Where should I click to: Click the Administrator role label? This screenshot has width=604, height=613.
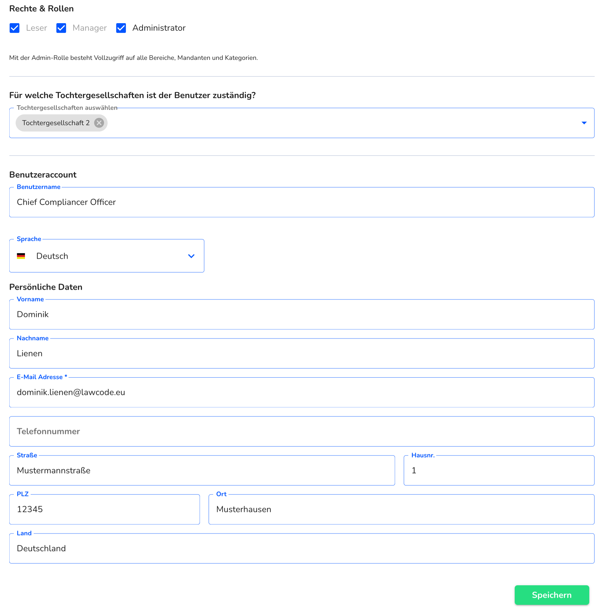(159, 28)
